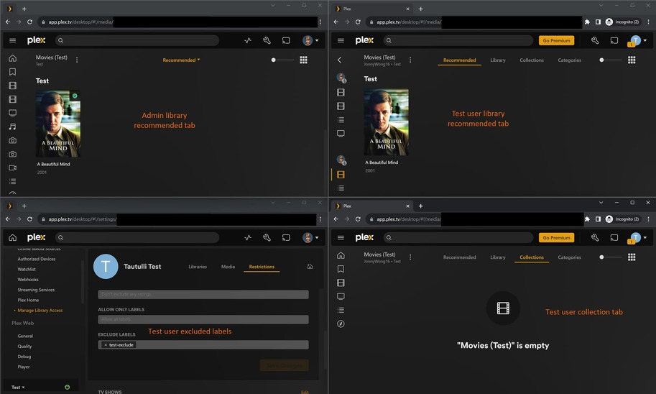
Task: Open tab search chevron in collections browser window
Action: click(x=601, y=203)
